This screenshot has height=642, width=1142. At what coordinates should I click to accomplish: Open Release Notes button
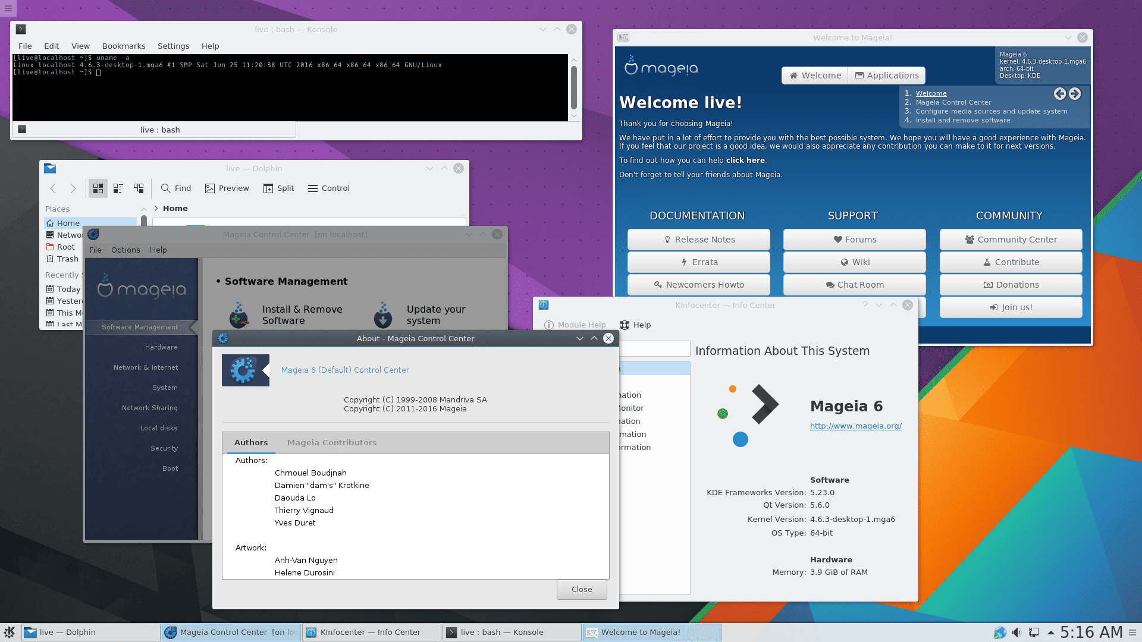tap(699, 240)
